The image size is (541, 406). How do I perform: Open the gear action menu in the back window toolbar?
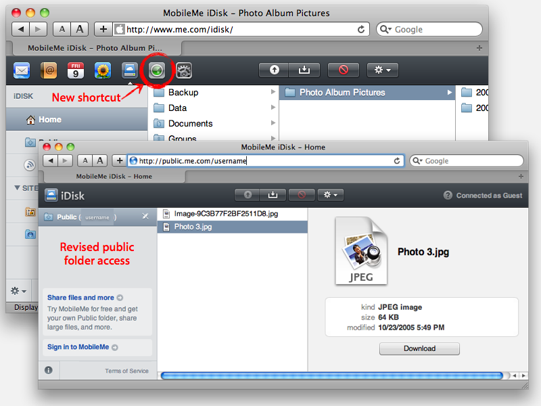point(382,70)
